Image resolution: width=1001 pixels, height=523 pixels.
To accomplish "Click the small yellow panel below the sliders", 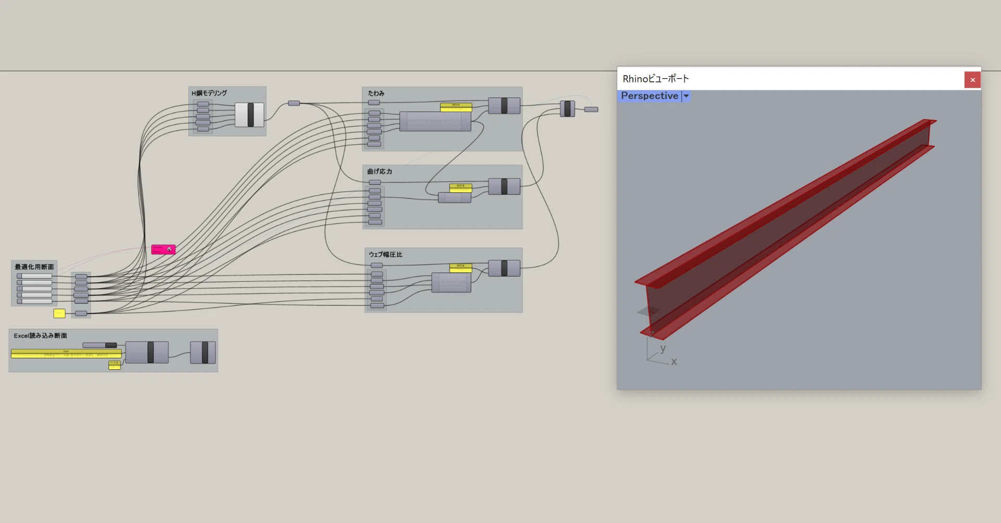I will 59,313.
